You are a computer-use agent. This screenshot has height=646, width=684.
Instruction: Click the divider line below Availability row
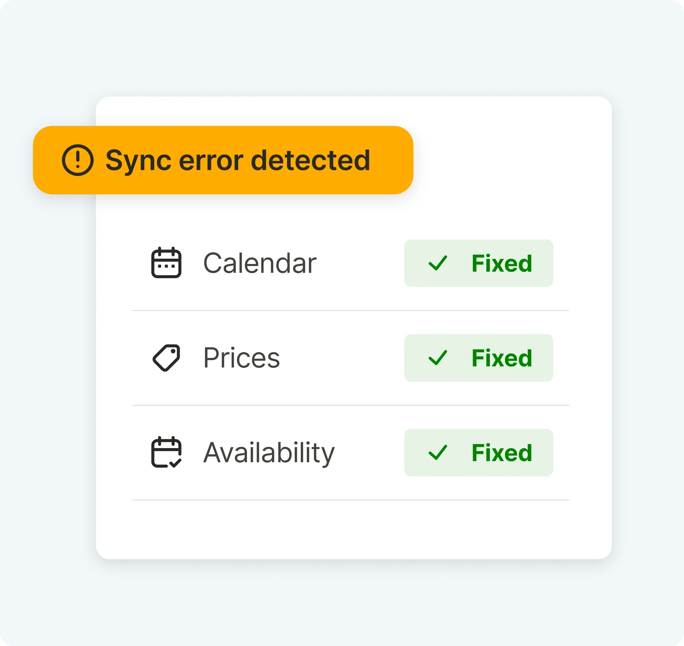click(351, 500)
